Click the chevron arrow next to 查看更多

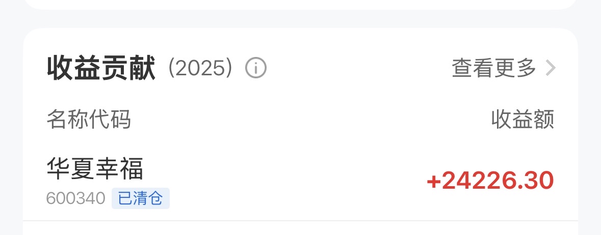point(550,68)
